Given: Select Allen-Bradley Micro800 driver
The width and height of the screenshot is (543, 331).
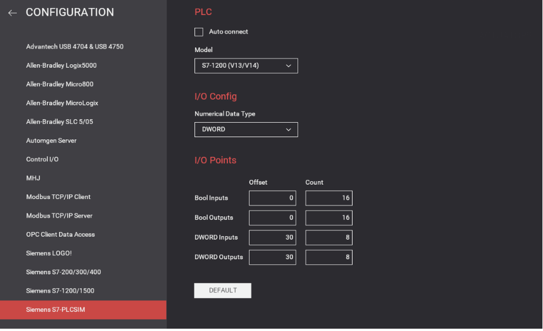Looking at the screenshot, I should coord(83,84).
